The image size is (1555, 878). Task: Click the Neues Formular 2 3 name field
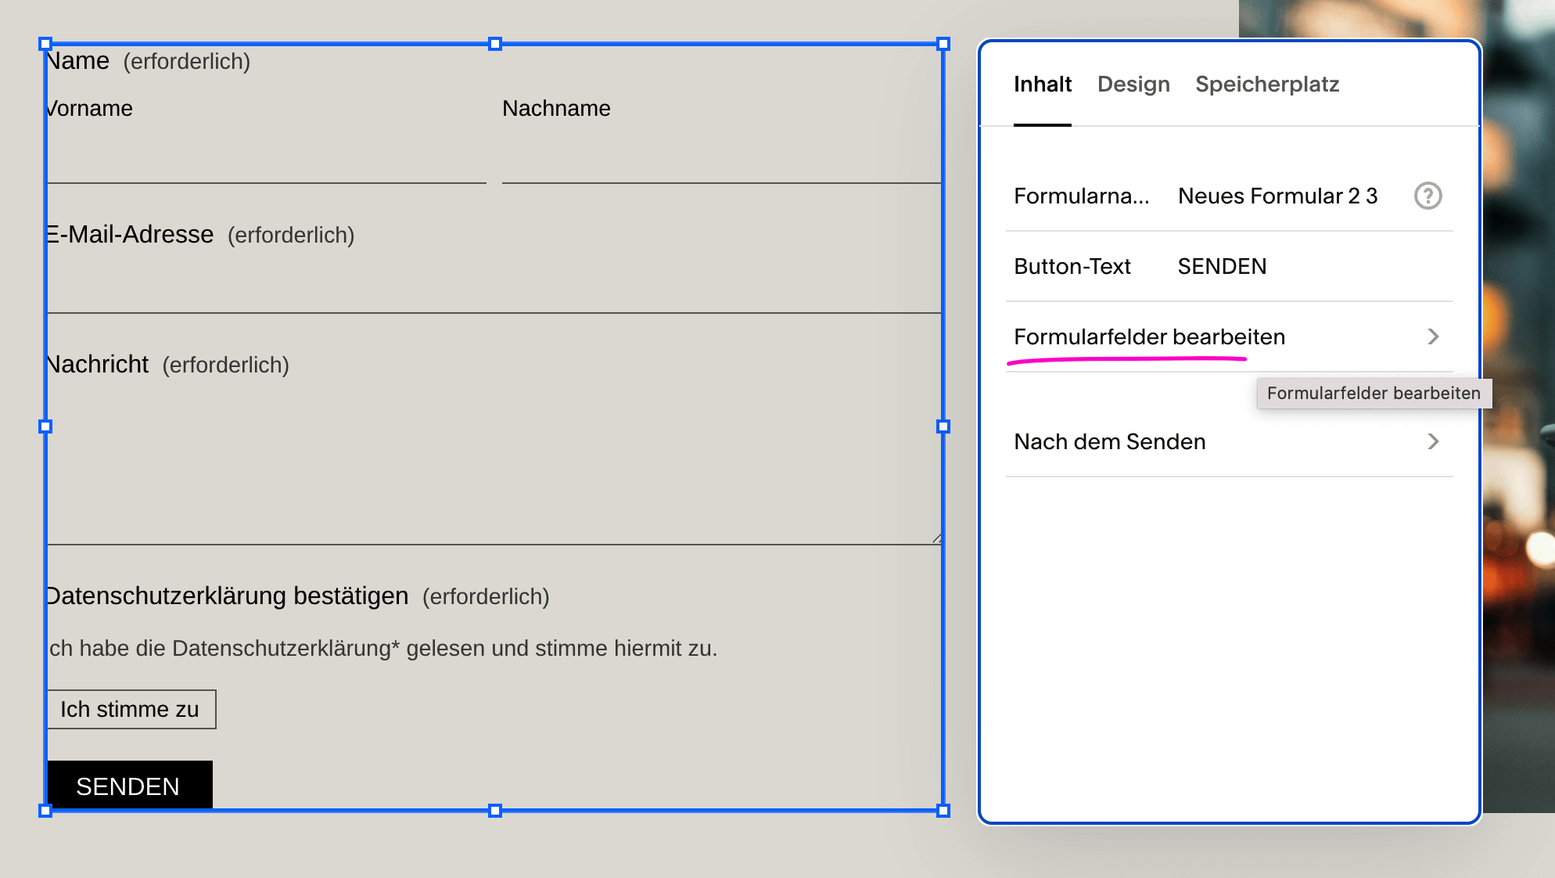click(1277, 196)
